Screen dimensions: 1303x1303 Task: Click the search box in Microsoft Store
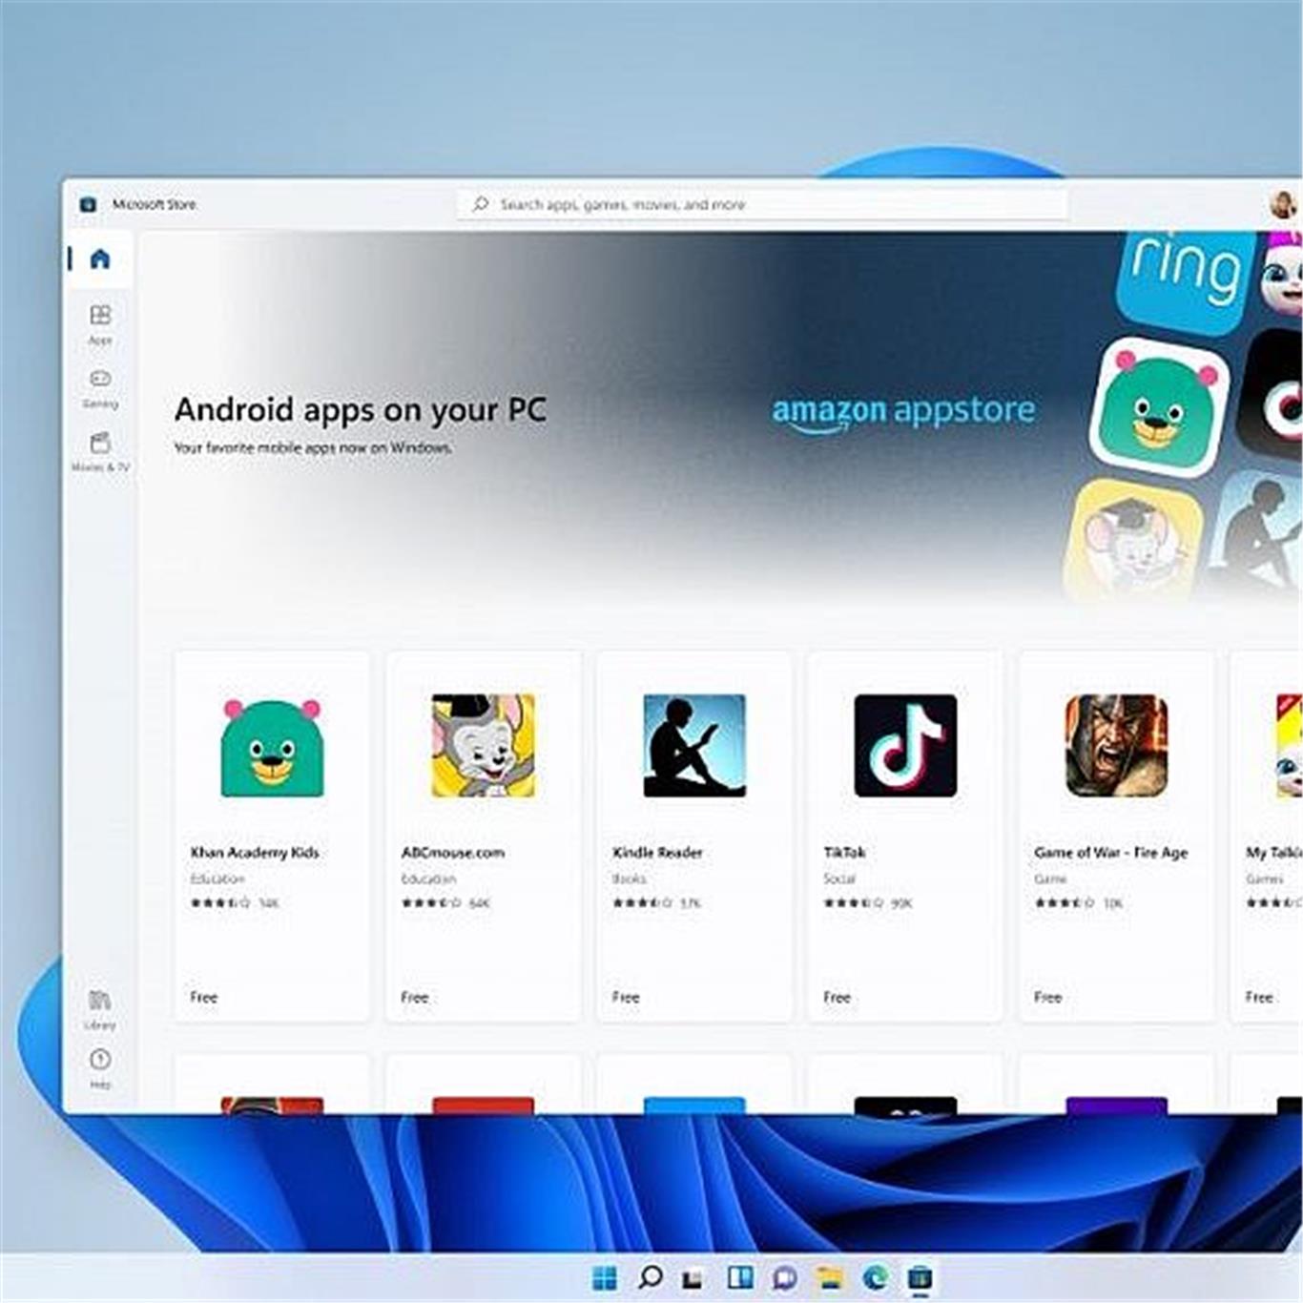tap(761, 204)
